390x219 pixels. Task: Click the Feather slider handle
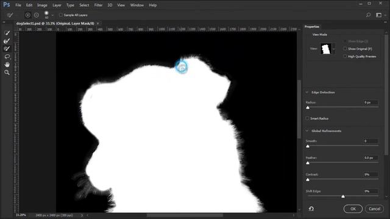point(308,163)
